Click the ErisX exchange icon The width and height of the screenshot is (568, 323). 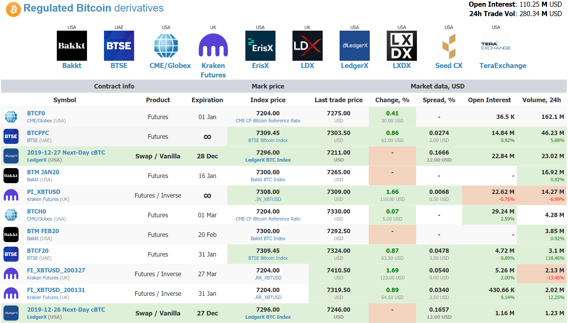[x=260, y=45]
